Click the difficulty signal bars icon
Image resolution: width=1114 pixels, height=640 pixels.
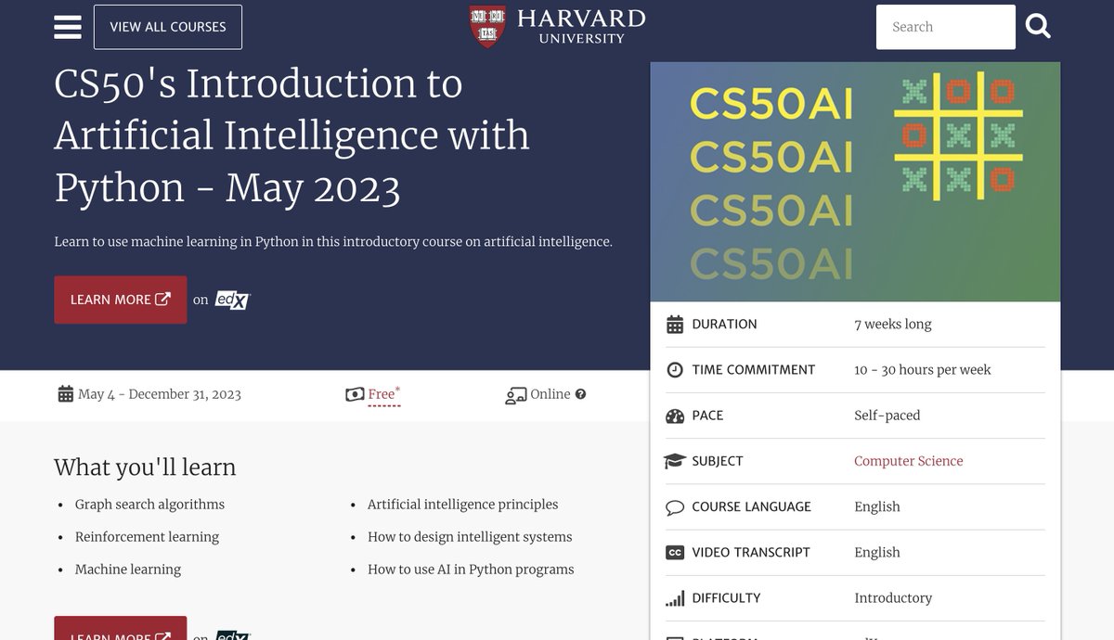point(675,598)
